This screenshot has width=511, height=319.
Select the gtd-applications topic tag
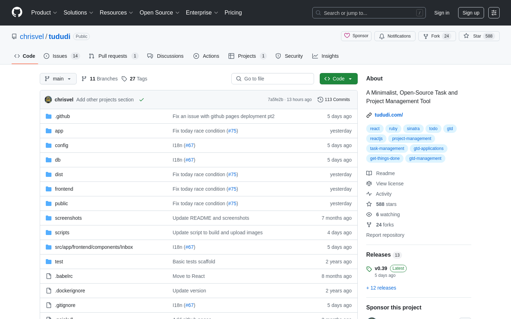pyautogui.click(x=428, y=149)
